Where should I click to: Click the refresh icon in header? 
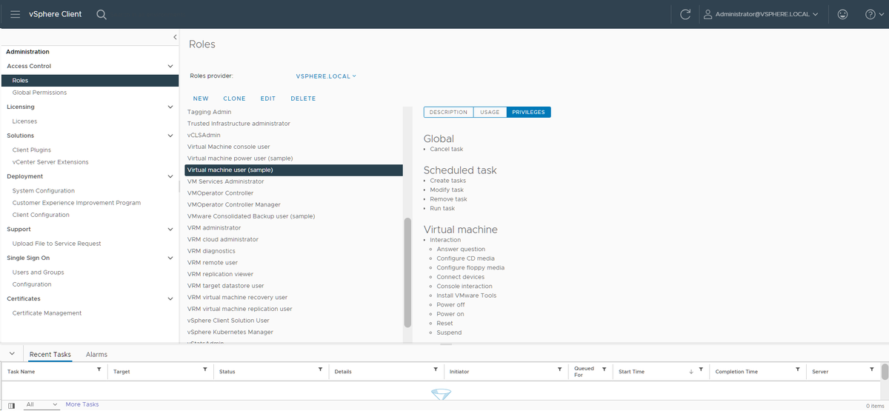coord(685,14)
